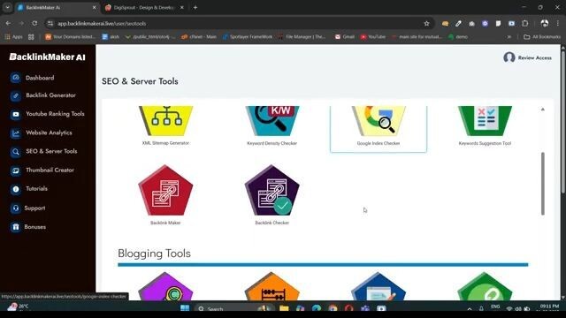Click the Google Index Checker label
566x318 pixels.
click(379, 143)
